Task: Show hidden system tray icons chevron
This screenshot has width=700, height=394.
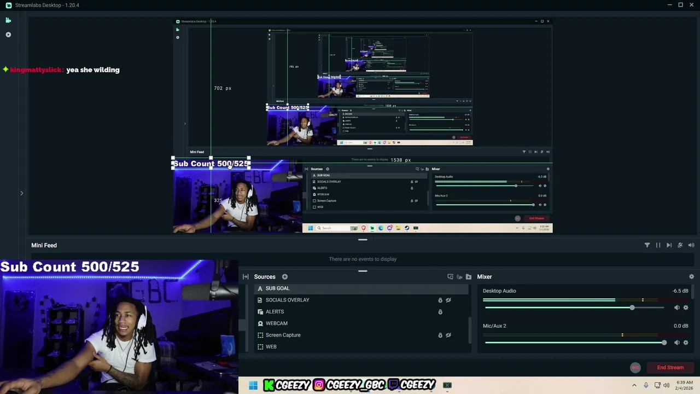Action: [x=634, y=385]
